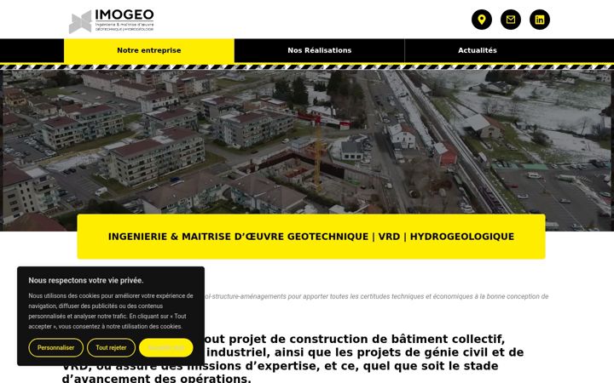This screenshot has width=614, height=383.
Task: Click the Tout rejeter cookie button
Action: (111, 347)
